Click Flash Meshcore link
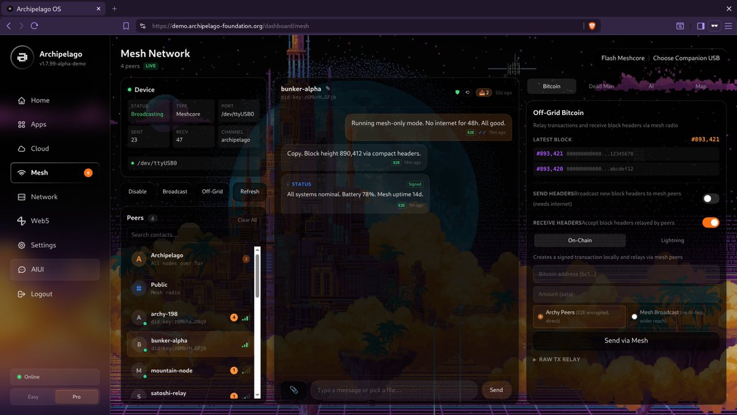737x415 pixels. click(623, 58)
